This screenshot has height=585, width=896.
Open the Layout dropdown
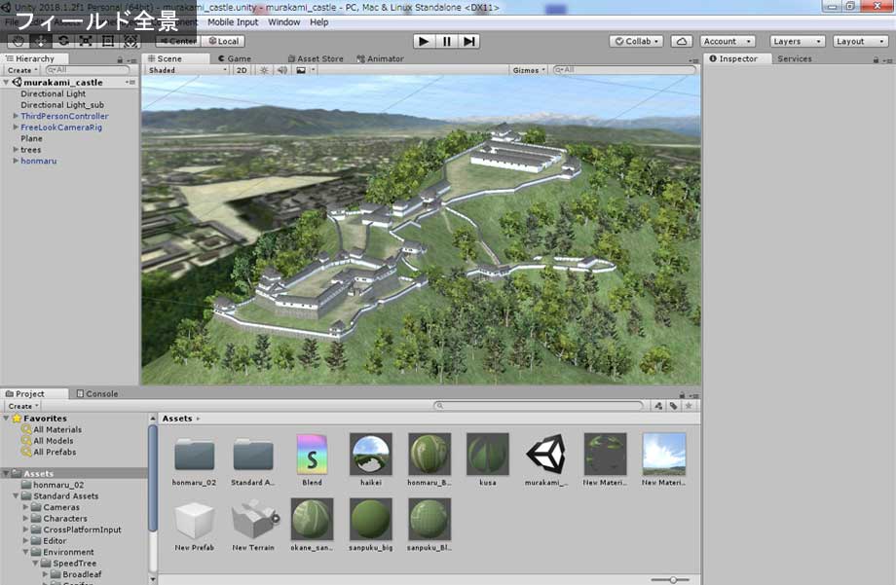pyautogui.click(x=860, y=41)
